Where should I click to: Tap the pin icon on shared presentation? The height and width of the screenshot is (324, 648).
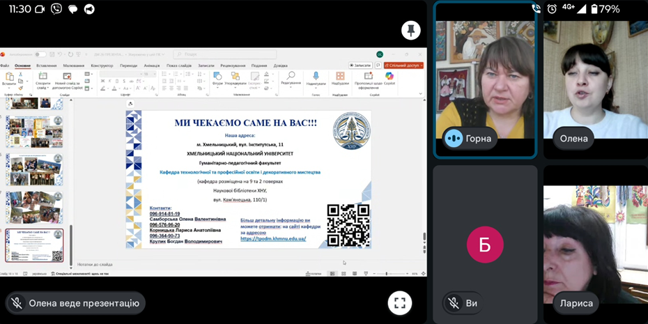point(410,31)
